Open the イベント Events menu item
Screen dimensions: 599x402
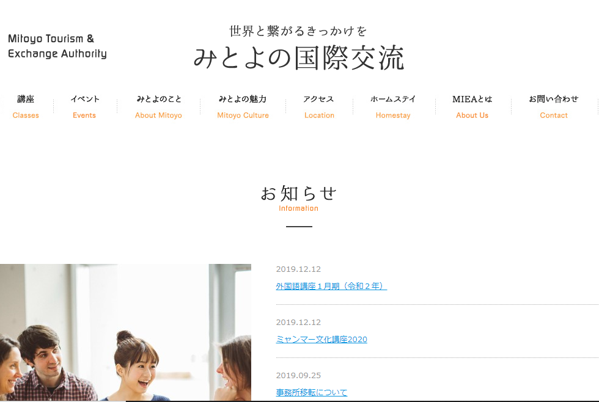coord(84,107)
